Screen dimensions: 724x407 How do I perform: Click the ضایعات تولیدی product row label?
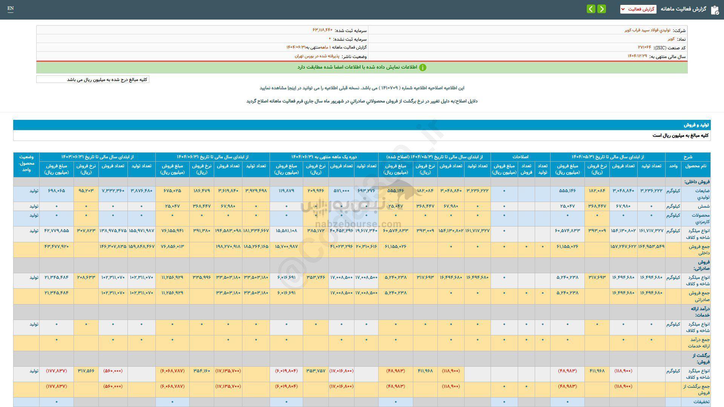coord(702,194)
